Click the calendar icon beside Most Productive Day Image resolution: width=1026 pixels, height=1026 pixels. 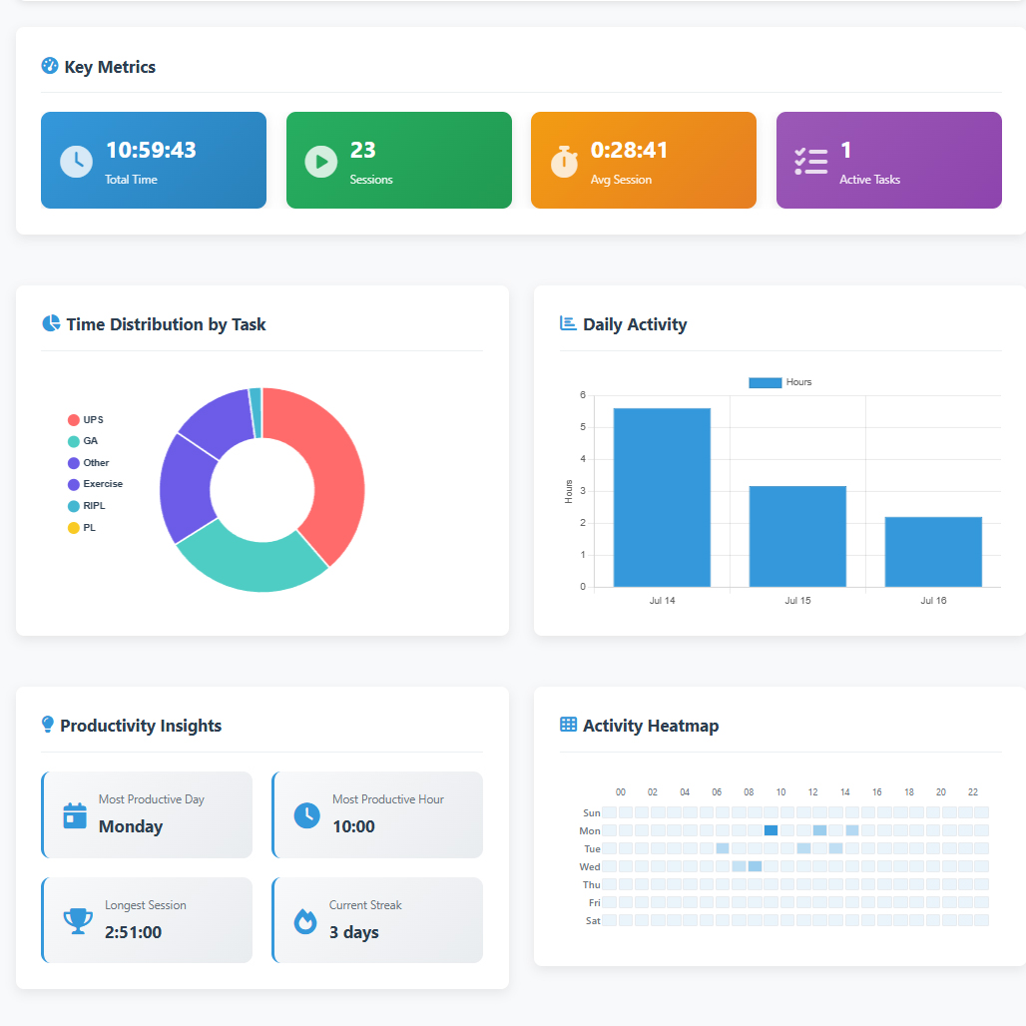(75, 814)
